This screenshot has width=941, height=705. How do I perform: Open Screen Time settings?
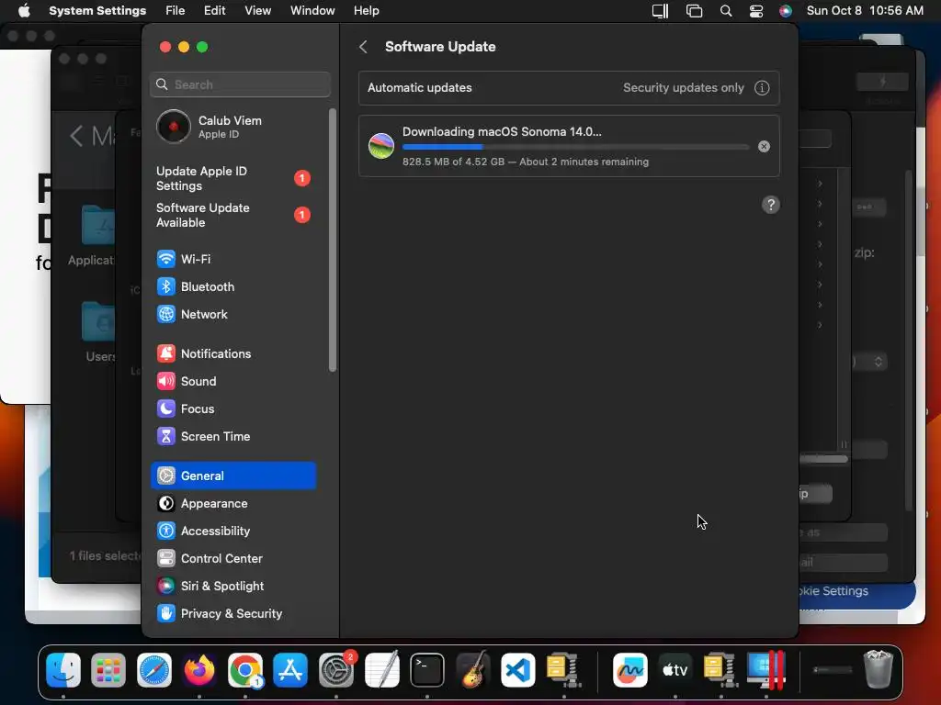[232, 436]
